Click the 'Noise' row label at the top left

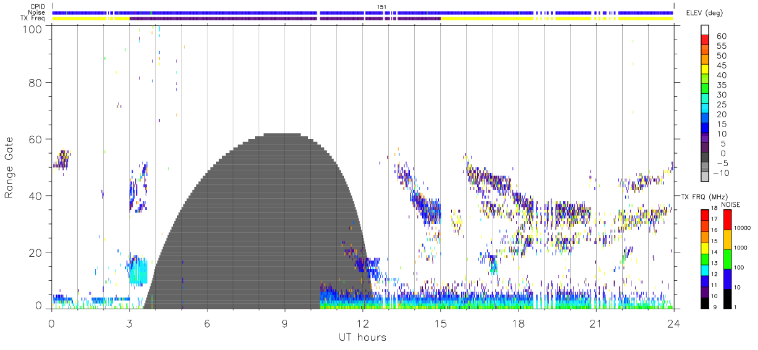(x=37, y=12)
